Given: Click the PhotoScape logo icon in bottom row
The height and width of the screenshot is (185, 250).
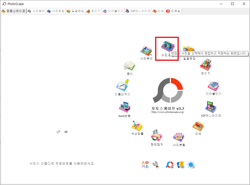Looking at the screenshot, I should 170,165.
